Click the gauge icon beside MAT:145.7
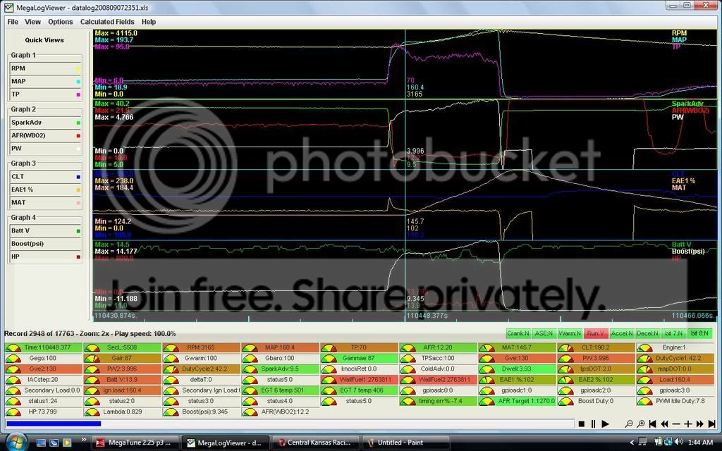Image resolution: width=722 pixels, height=451 pixels. (x=487, y=348)
